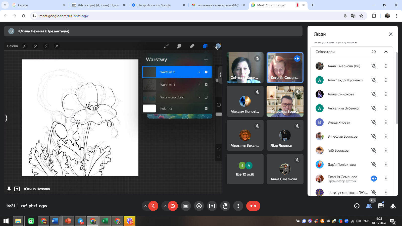This screenshot has width=402, height=226.
Task: Open the layers icon in Procreate toolbar
Action: pyautogui.click(x=205, y=46)
